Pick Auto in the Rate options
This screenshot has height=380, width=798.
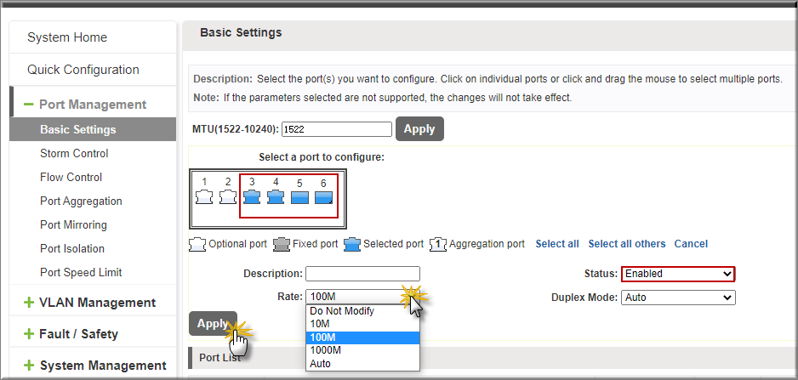pyautogui.click(x=362, y=364)
